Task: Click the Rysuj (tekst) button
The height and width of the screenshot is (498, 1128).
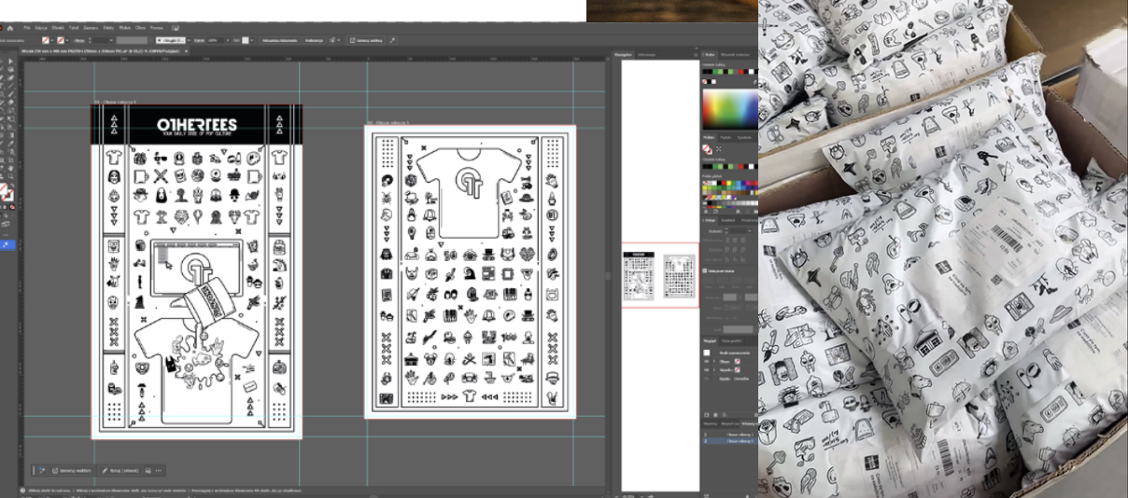Action: click(122, 471)
